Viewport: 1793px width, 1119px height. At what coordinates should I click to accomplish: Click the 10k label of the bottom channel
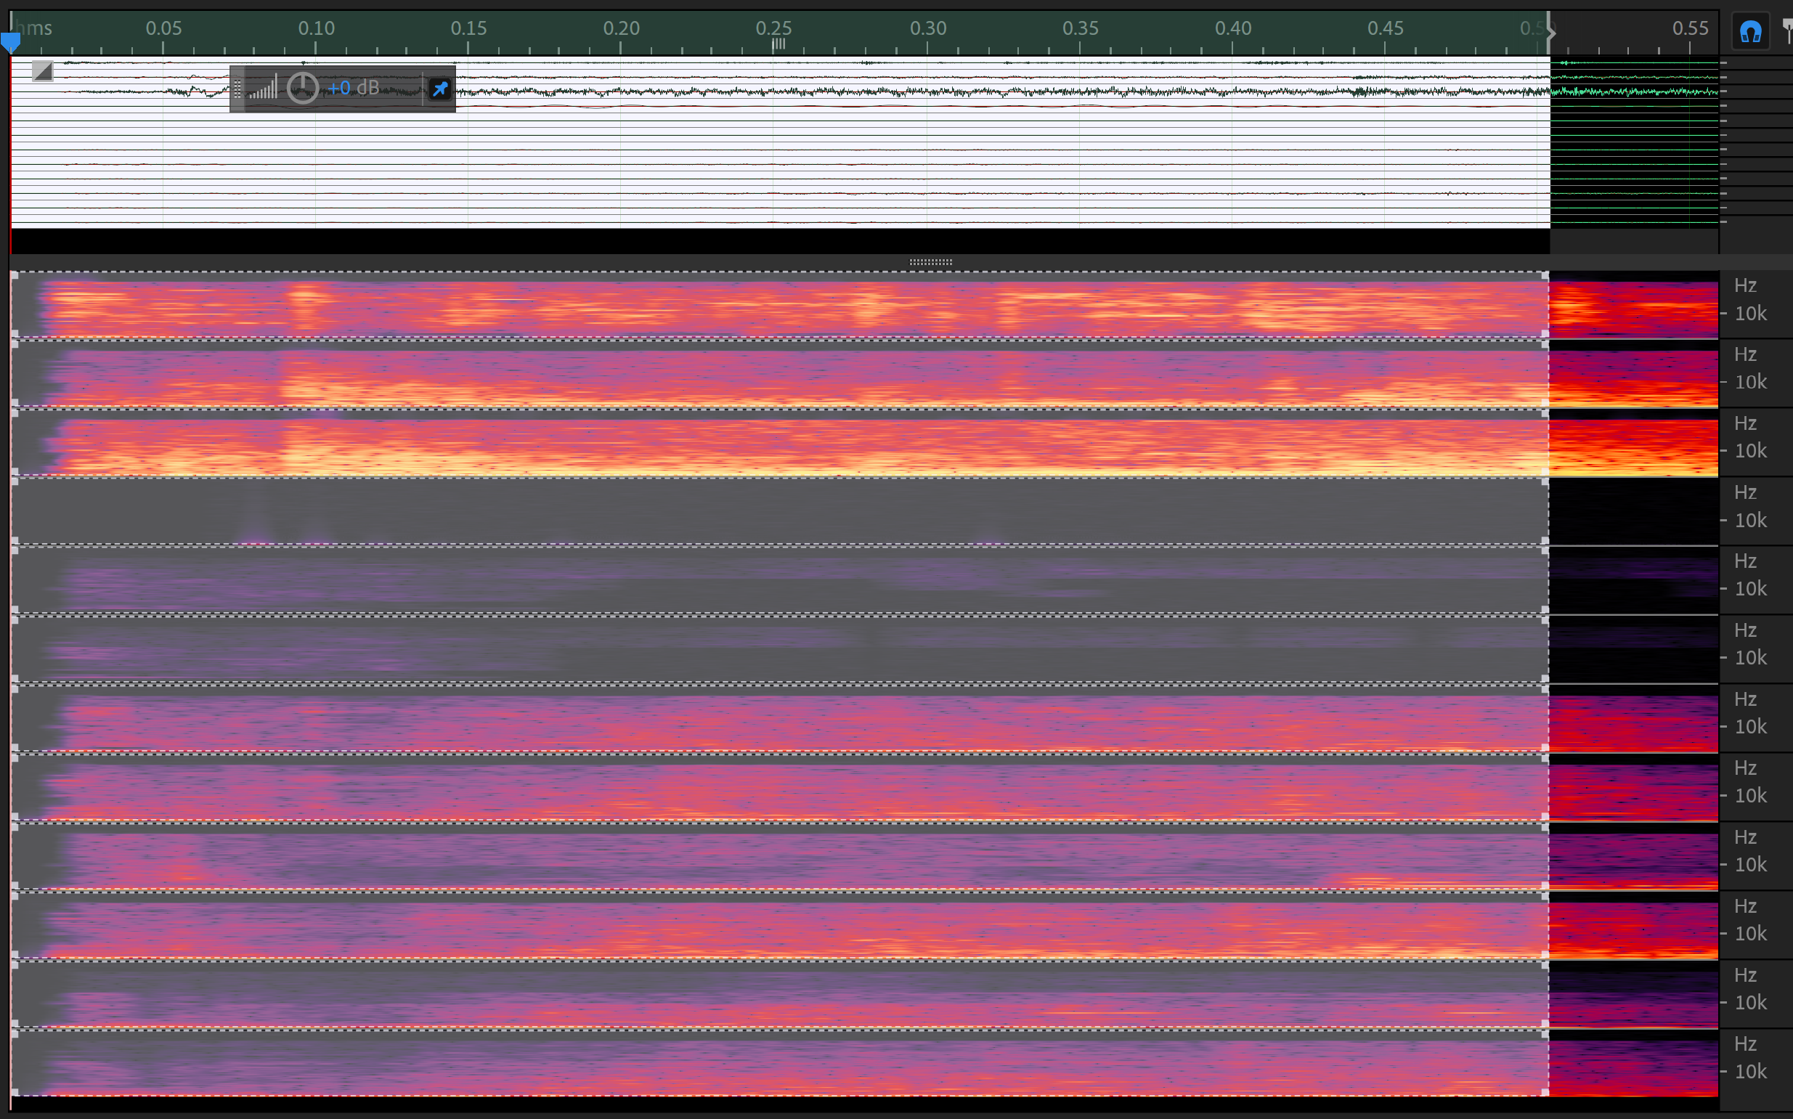pos(1750,1072)
